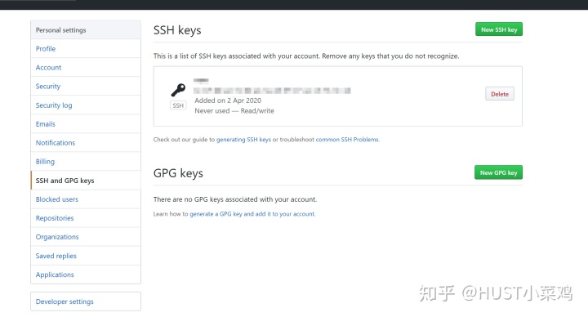
Task: Click 'There are no GPG keys' message
Action: (235, 199)
